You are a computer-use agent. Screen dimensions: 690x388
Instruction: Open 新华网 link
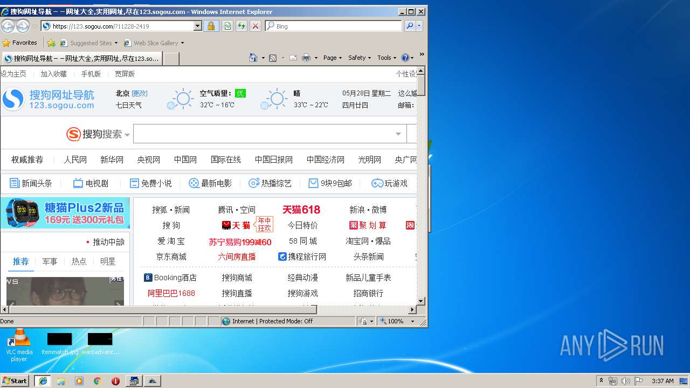pos(112,160)
